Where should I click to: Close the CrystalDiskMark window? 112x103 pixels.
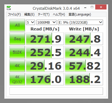[101, 7]
